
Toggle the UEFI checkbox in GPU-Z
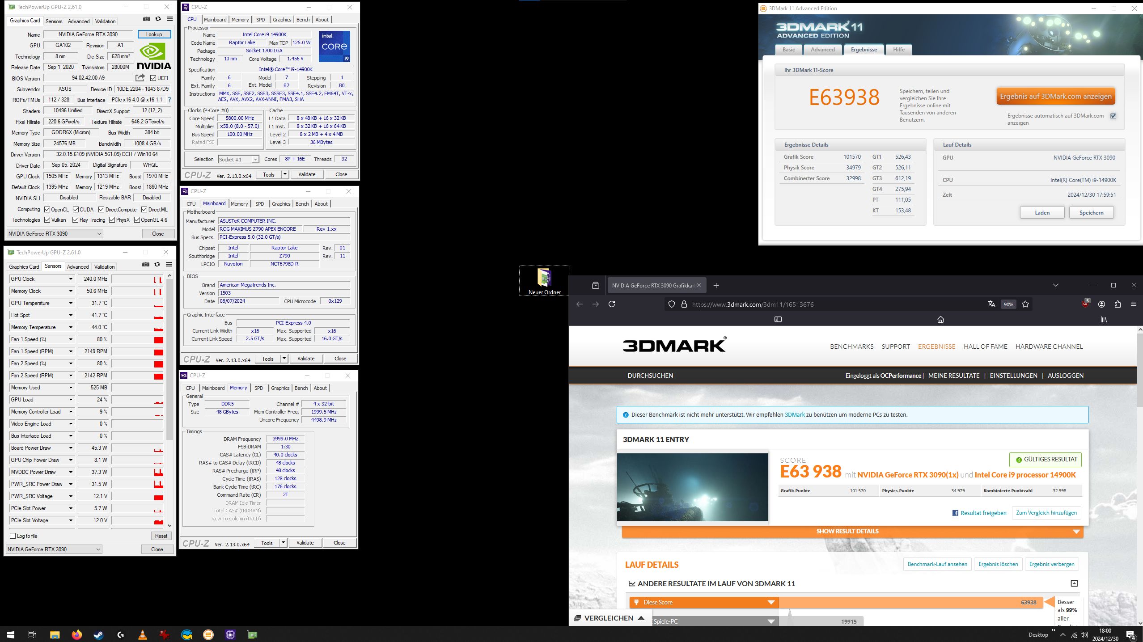pyautogui.click(x=153, y=78)
